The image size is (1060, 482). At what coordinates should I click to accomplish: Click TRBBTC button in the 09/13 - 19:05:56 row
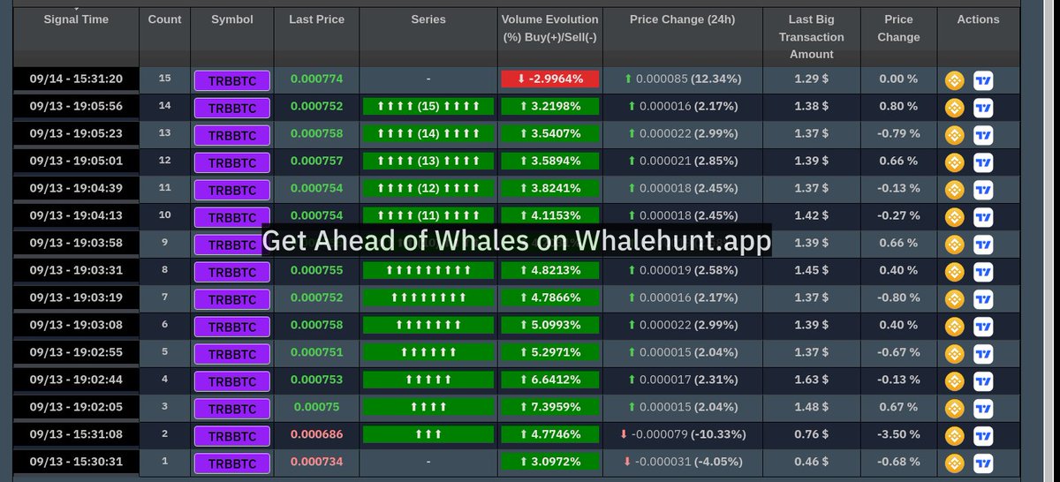click(x=232, y=108)
